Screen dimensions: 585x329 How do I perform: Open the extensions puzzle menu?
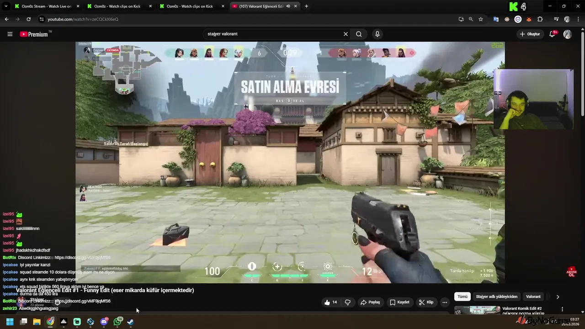coord(540,19)
